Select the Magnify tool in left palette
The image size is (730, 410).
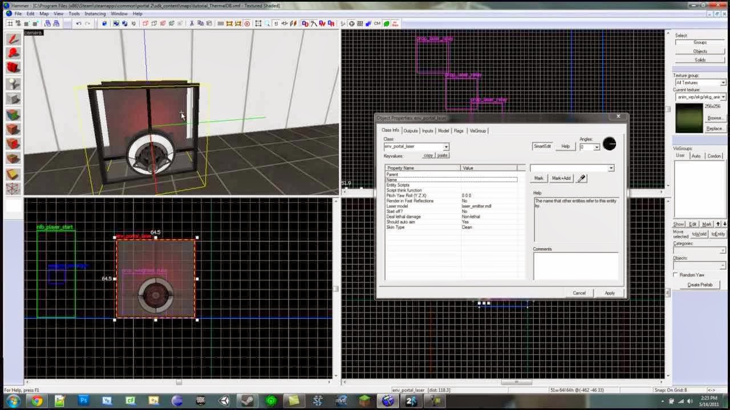pos(14,53)
